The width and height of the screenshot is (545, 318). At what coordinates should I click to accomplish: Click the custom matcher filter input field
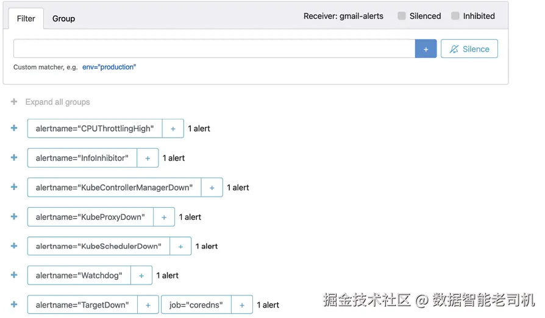214,49
